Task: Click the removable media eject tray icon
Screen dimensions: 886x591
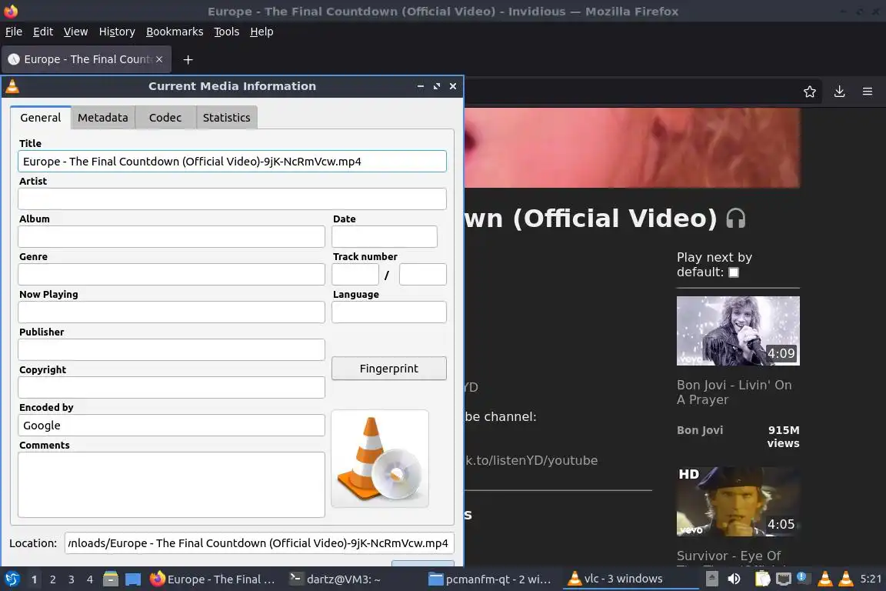Action: pos(712,579)
